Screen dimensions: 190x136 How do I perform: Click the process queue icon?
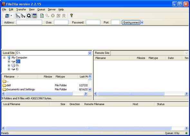47,16
